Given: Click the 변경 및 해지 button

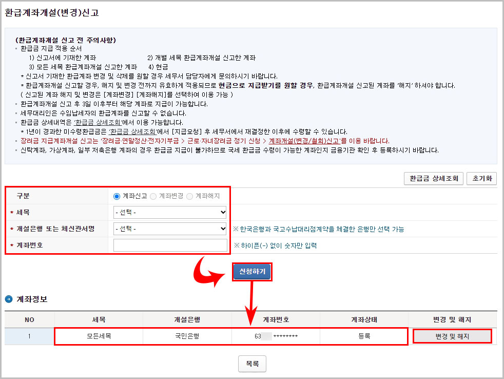Looking at the screenshot, I should (452, 336).
